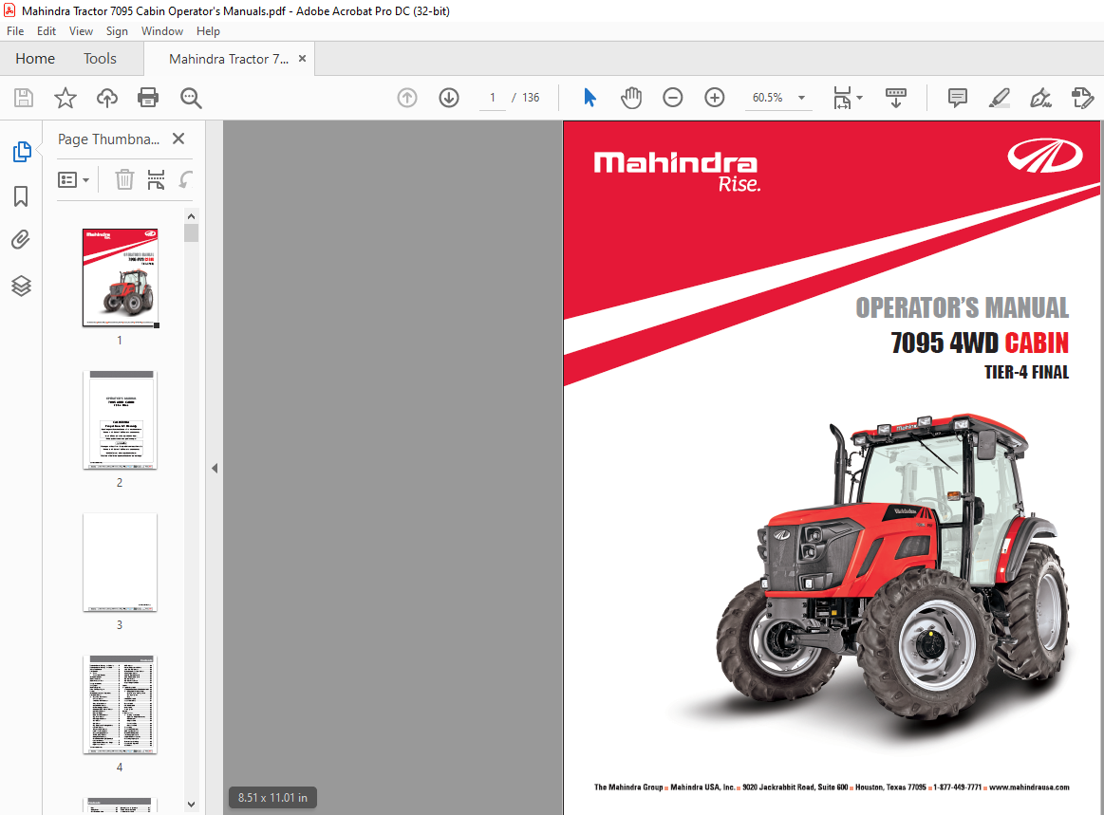The image size is (1104, 815).
Task: Activate the Hand pan tool
Action: (x=631, y=97)
